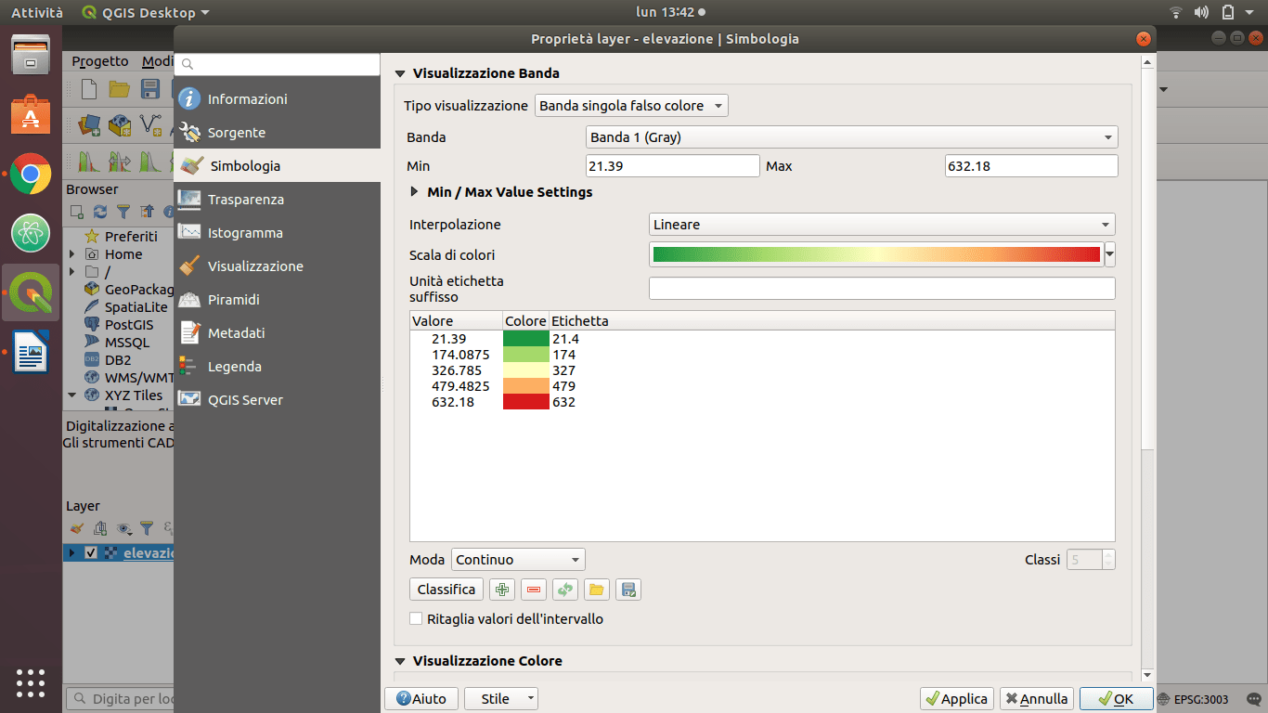The height and width of the screenshot is (713, 1268).
Task: Click the Max value input field
Action: 1031,166
